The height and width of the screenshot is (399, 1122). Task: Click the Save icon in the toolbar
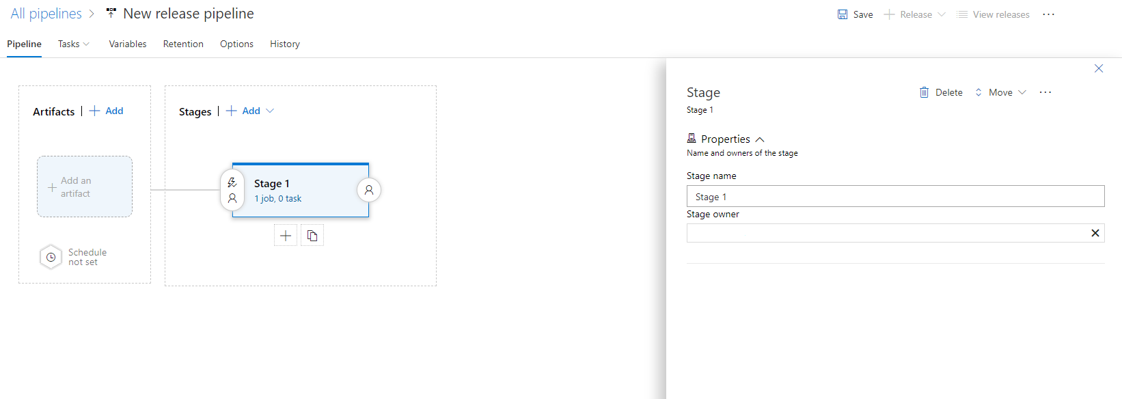pyautogui.click(x=842, y=14)
